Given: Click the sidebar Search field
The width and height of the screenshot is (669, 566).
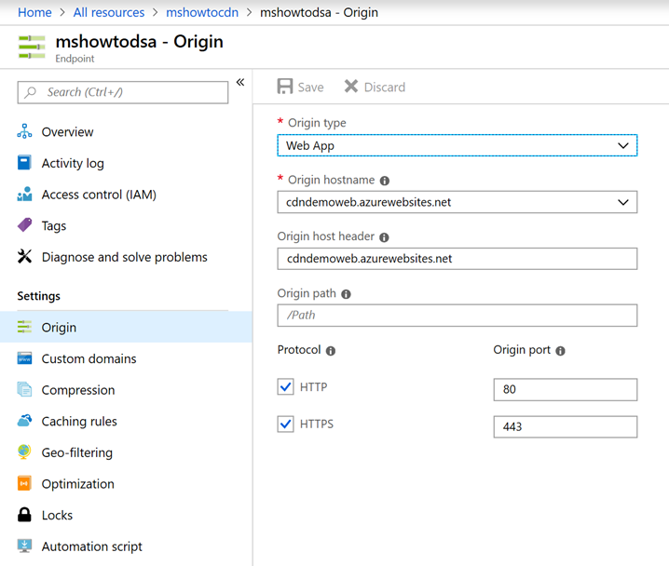Looking at the screenshot, I should pyautogui.click(x=123, y=92).
